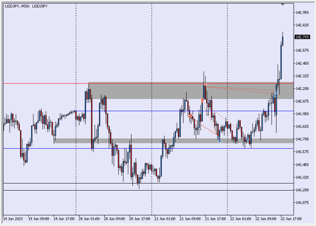
Task: Click the 21 Jun 09:00 time label
Action: [190, 219]
